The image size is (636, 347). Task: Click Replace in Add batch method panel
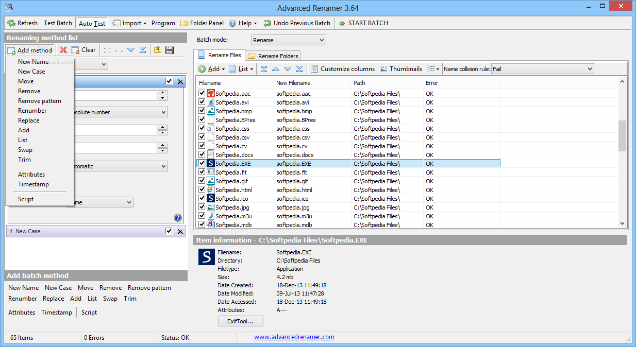coord(54,299)
